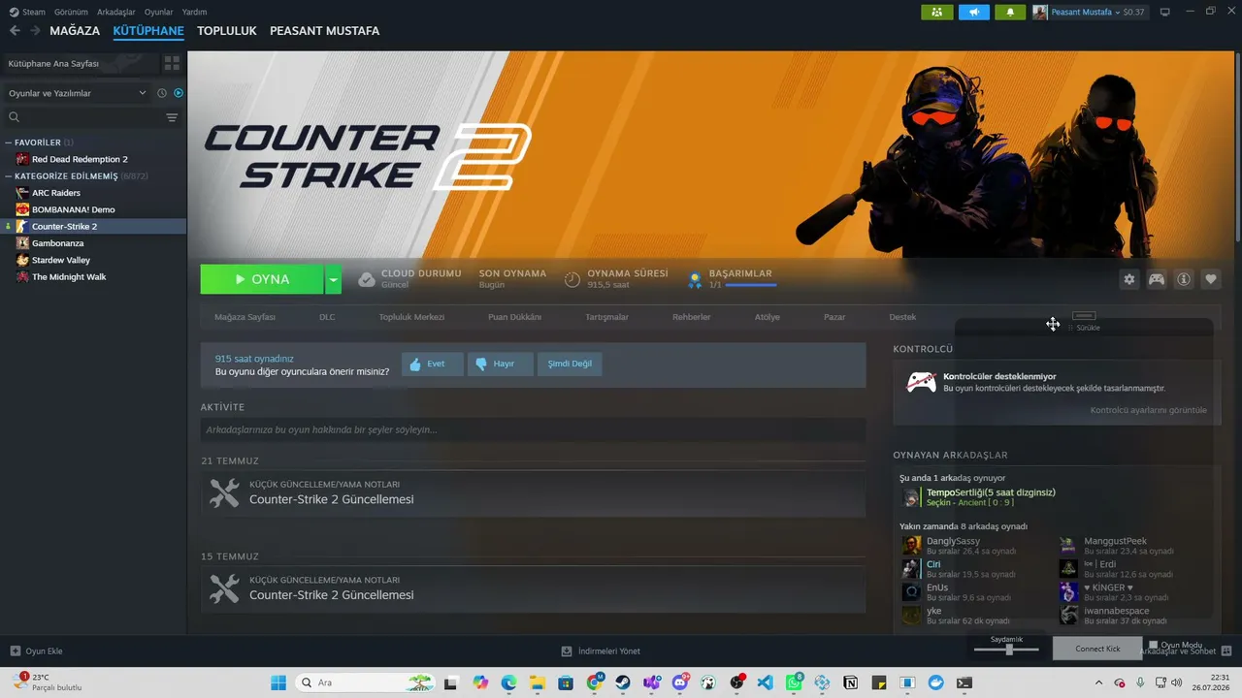Go forward with the right arrow
This screenshot has height=698, width=1242.
(x=35, y=31)
